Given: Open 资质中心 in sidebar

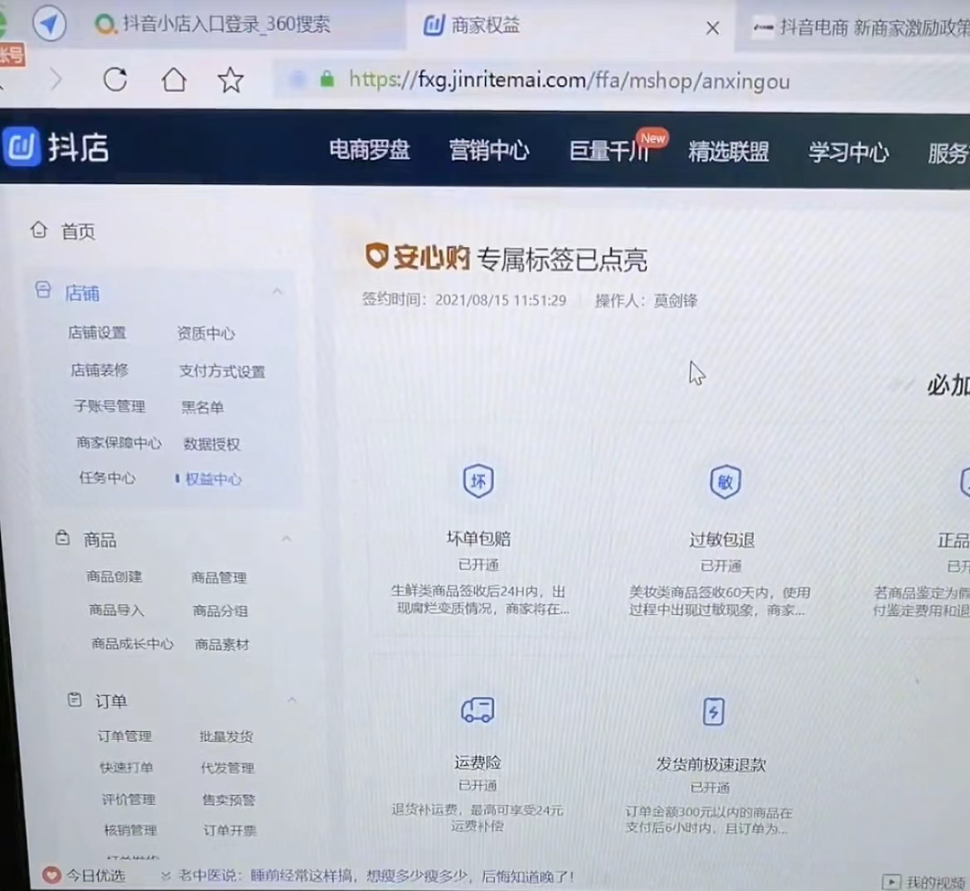Looking at the screenshot, I should [206, 334].
